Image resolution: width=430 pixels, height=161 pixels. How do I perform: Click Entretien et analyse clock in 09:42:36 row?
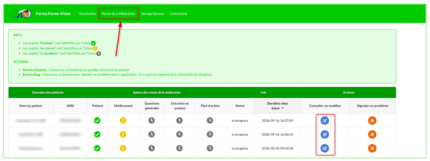[179, 148]
